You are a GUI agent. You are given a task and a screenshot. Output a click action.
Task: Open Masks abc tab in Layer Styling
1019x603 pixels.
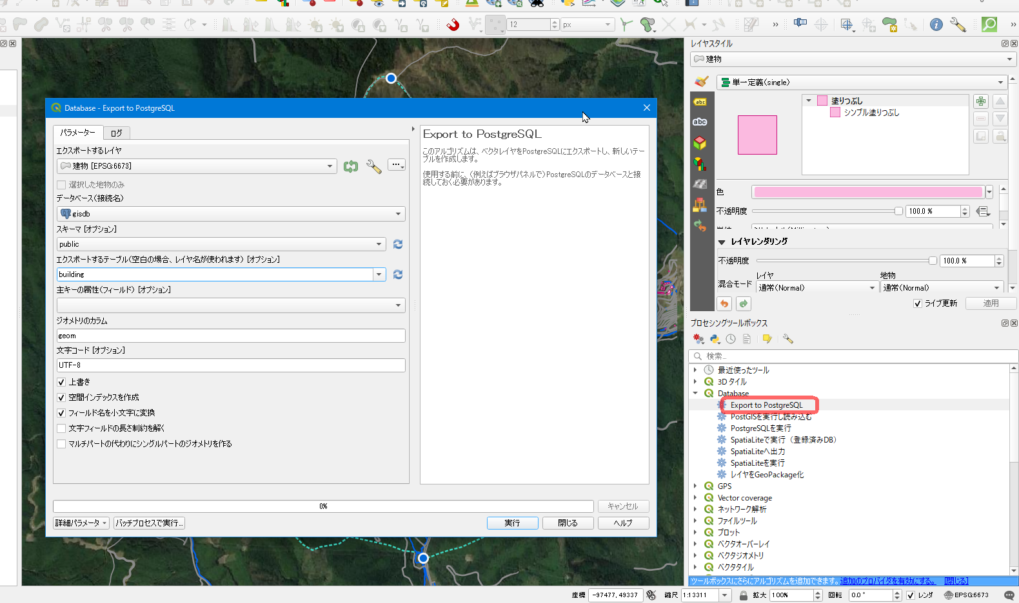click(x=700, y=122)
